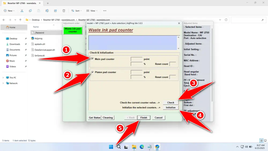Open the Windows Start button
The width and height of the screenshot is (268, 151).
[x=111, y=147]
